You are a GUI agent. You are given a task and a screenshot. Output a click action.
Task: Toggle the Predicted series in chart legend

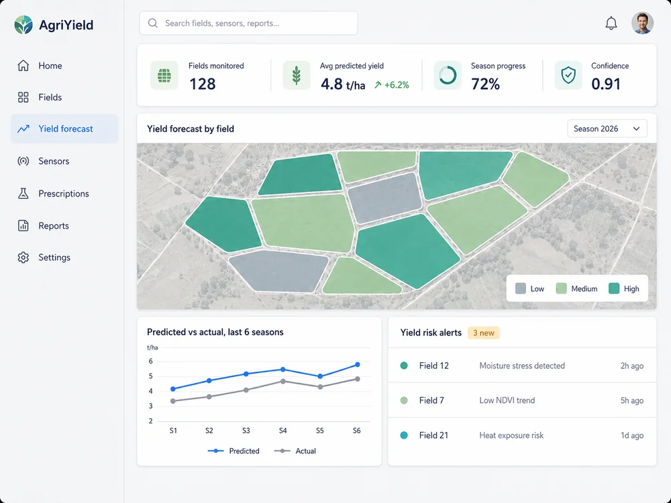point(234,451)
